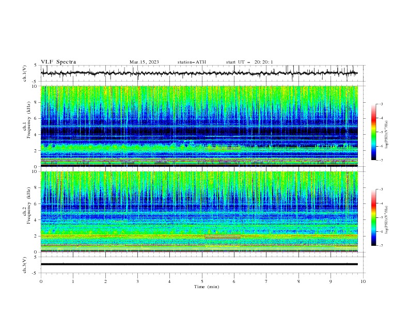Click the 'Time (min)' axis label

(x=207, y=287)
